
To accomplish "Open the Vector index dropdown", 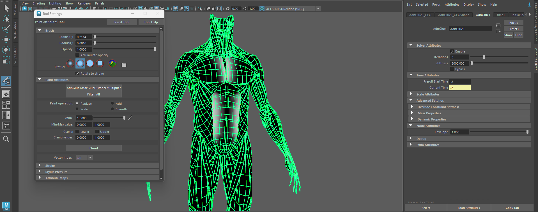I will point(90,158).
